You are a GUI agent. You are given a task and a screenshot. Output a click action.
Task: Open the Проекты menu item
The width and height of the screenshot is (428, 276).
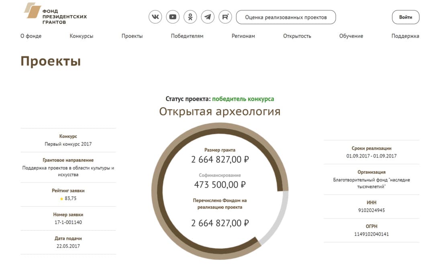(x=132, y=36)
